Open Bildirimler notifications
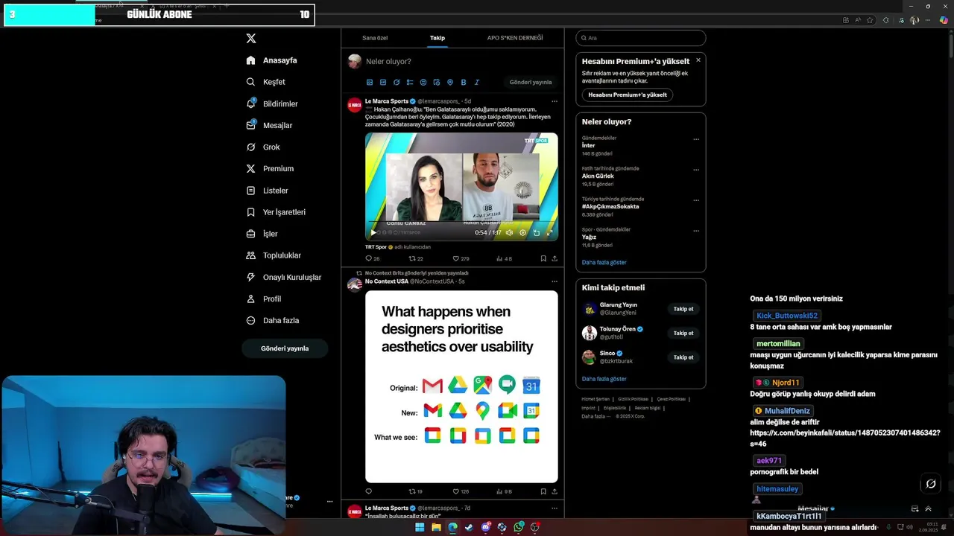 [x=272, y=103]
